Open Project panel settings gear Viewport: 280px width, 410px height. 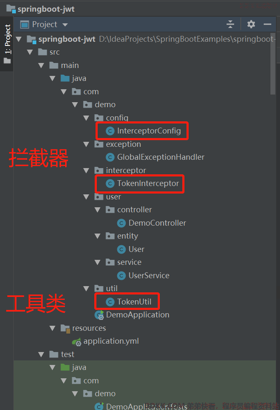[x=251, y=24]
